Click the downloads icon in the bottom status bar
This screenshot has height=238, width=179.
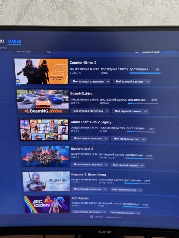coord(91,217)
